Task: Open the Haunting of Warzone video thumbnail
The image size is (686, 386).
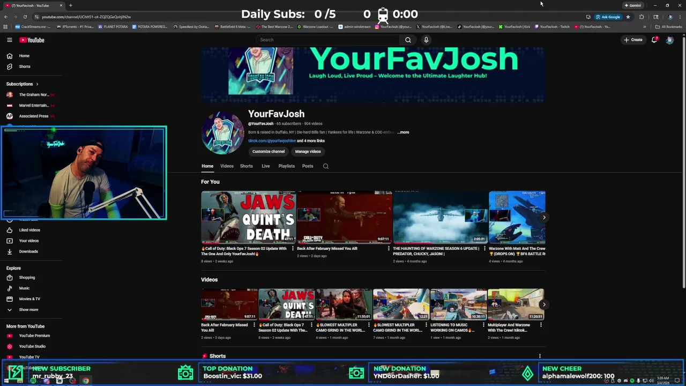Action: pos(440,217)
